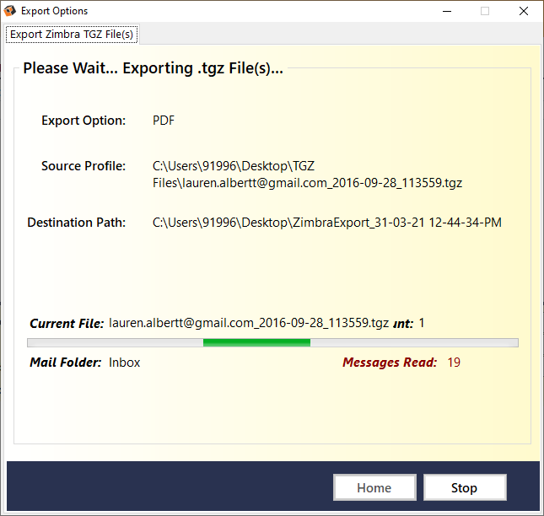Click the Messages Read count 19
This screenshot has width=544, height=516.
click(x=454, y=363)
